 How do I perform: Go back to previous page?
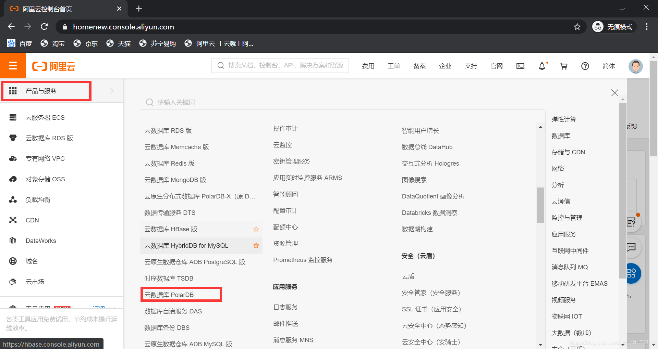click(x=11, y=27)
